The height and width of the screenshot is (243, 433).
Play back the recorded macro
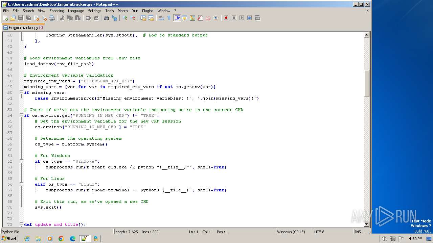point(242,18)
